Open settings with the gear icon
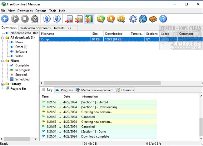 (x=133, y=19)
